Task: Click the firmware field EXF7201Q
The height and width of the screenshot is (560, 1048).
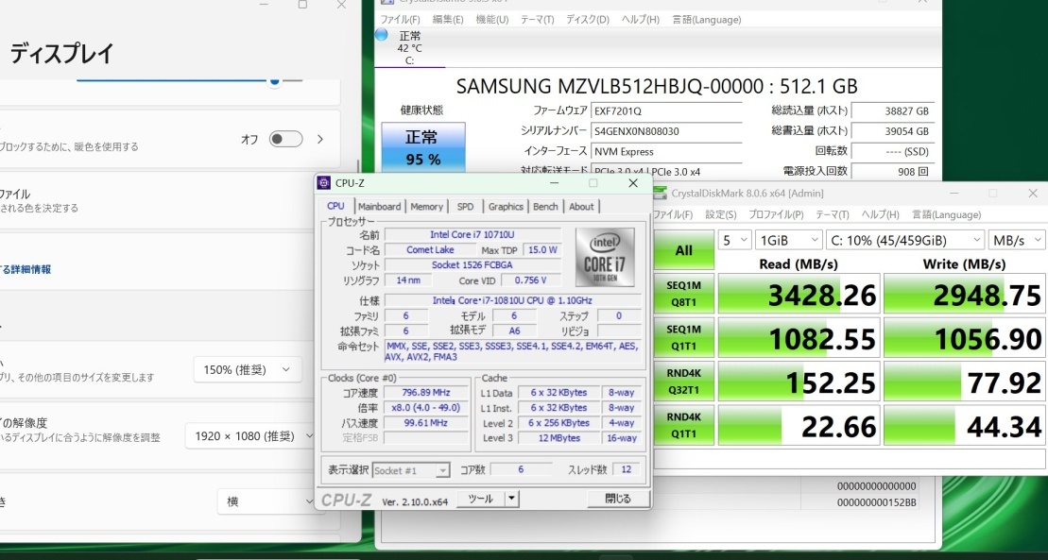Action: click(x=666, y=110)
